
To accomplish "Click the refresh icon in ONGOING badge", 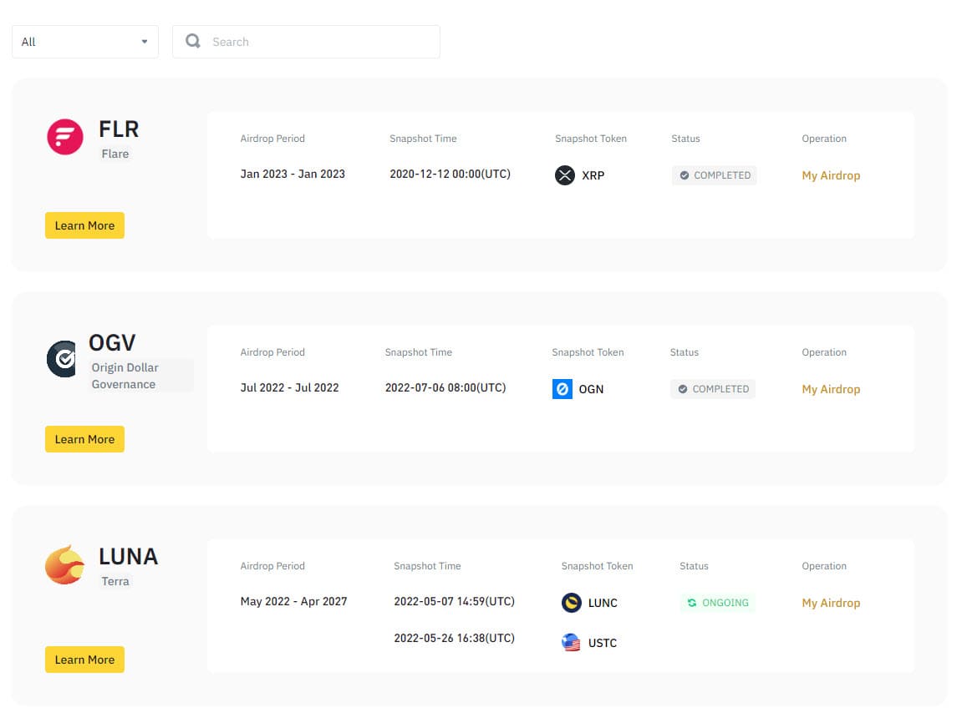I will (692, 603).
